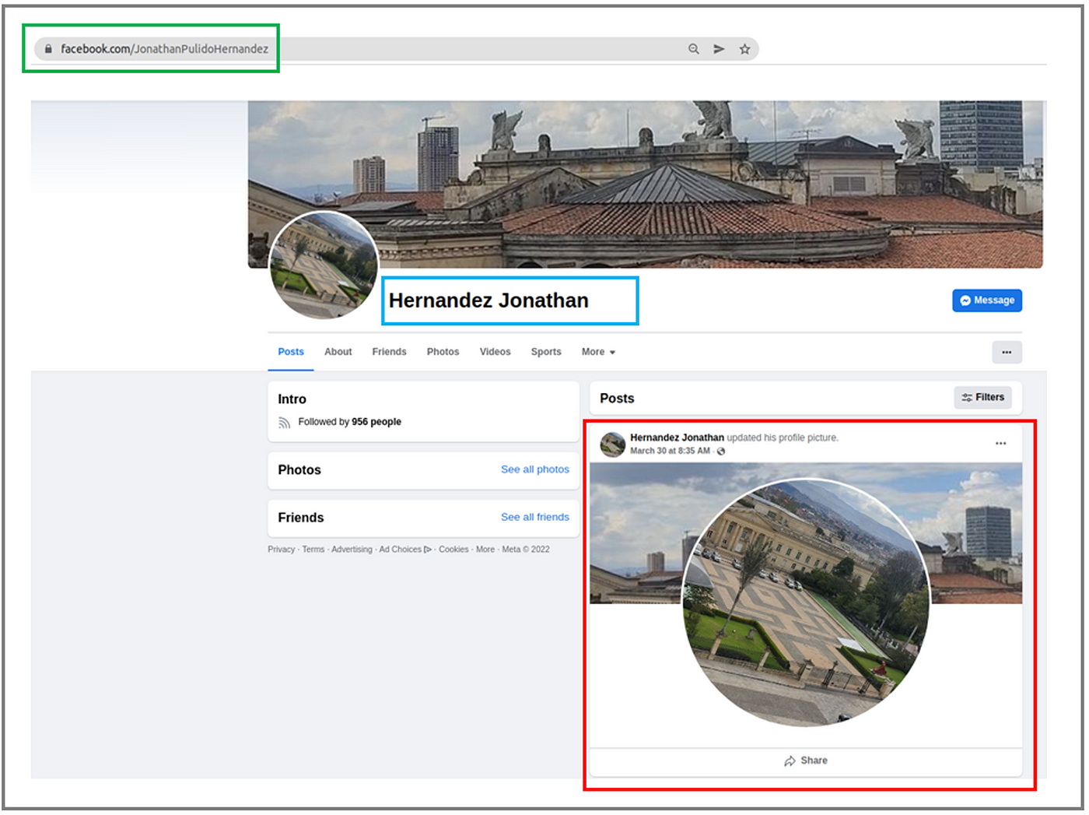Open the cover photo

pos(646,184)
